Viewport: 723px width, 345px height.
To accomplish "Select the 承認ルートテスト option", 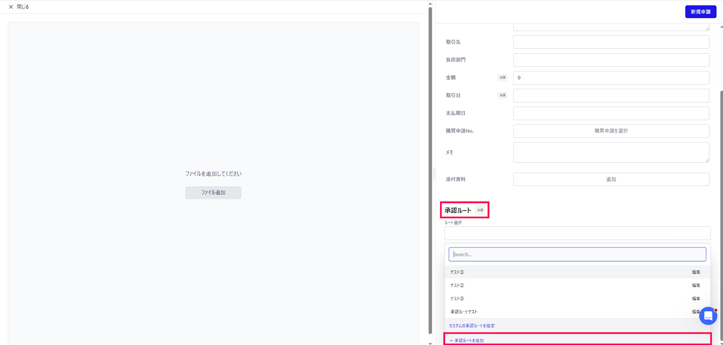I will click(577, 312).
